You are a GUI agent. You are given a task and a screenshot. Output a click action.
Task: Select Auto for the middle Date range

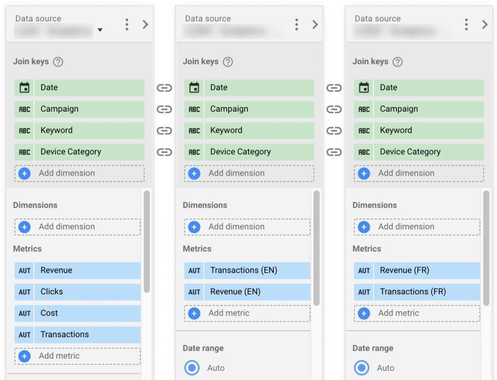click(192, 368)
